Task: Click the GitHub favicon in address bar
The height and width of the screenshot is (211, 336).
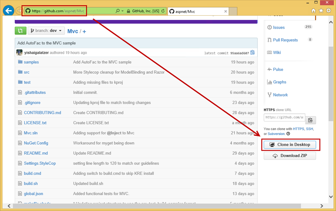Action: click(x=28, y=11)
